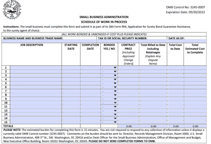Expand row 13 Bonded dropdown arrow
Image resolution: width=211 pixels, height=144 pixels.
[115, 115]
